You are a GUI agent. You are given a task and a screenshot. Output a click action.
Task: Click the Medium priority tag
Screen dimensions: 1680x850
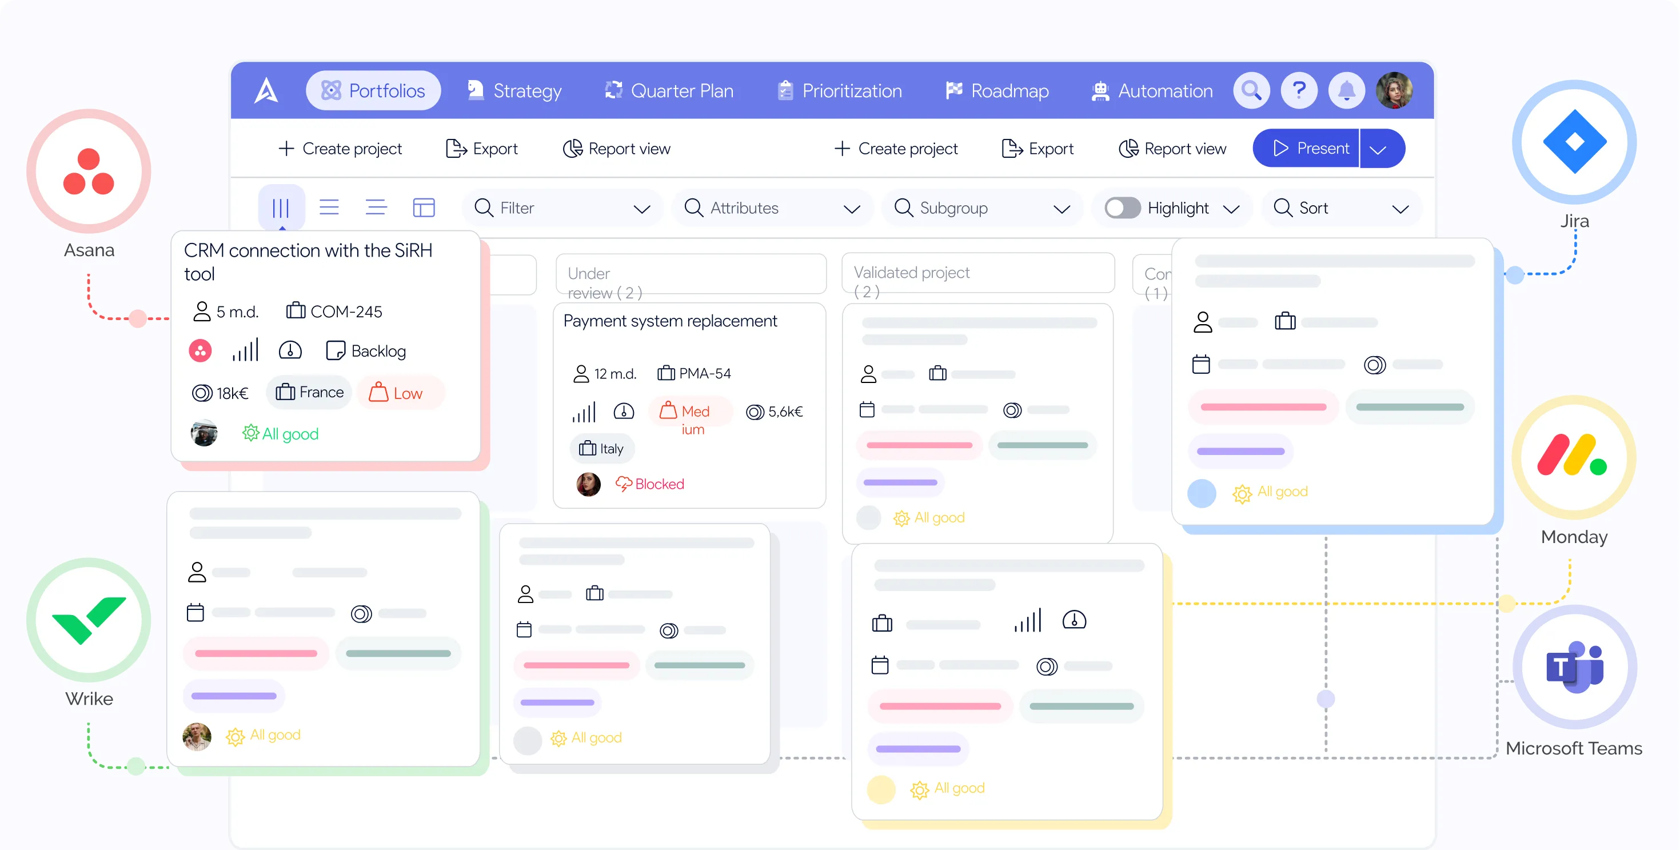click(690, 412)
